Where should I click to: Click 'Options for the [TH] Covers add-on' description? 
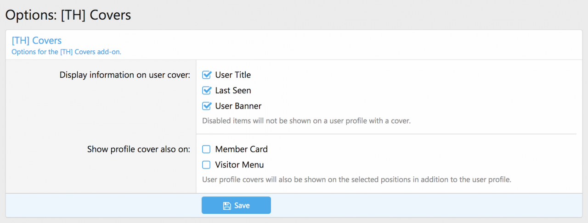click(x=66, y=52)
